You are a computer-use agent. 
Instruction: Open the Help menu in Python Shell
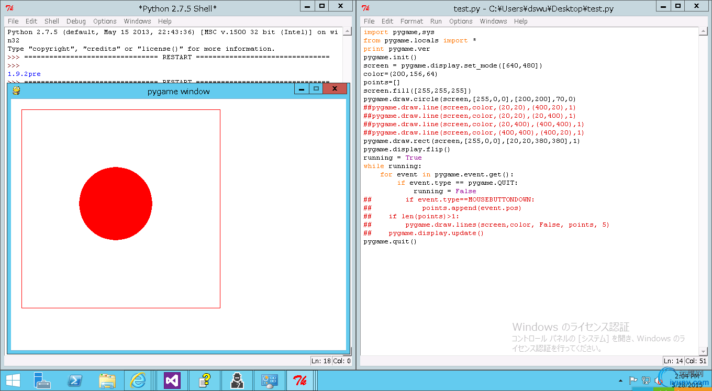coord(164,21)
